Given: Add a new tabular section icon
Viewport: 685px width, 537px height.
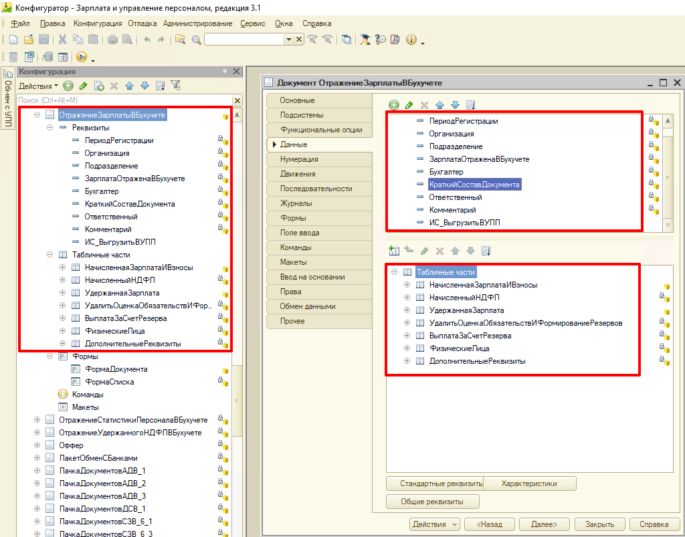Looking at the screenshot, I should (393, 251).
